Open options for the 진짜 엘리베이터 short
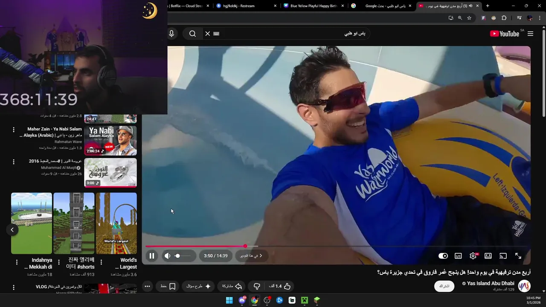Screen dimensions: 546x307 pos(59,262)
